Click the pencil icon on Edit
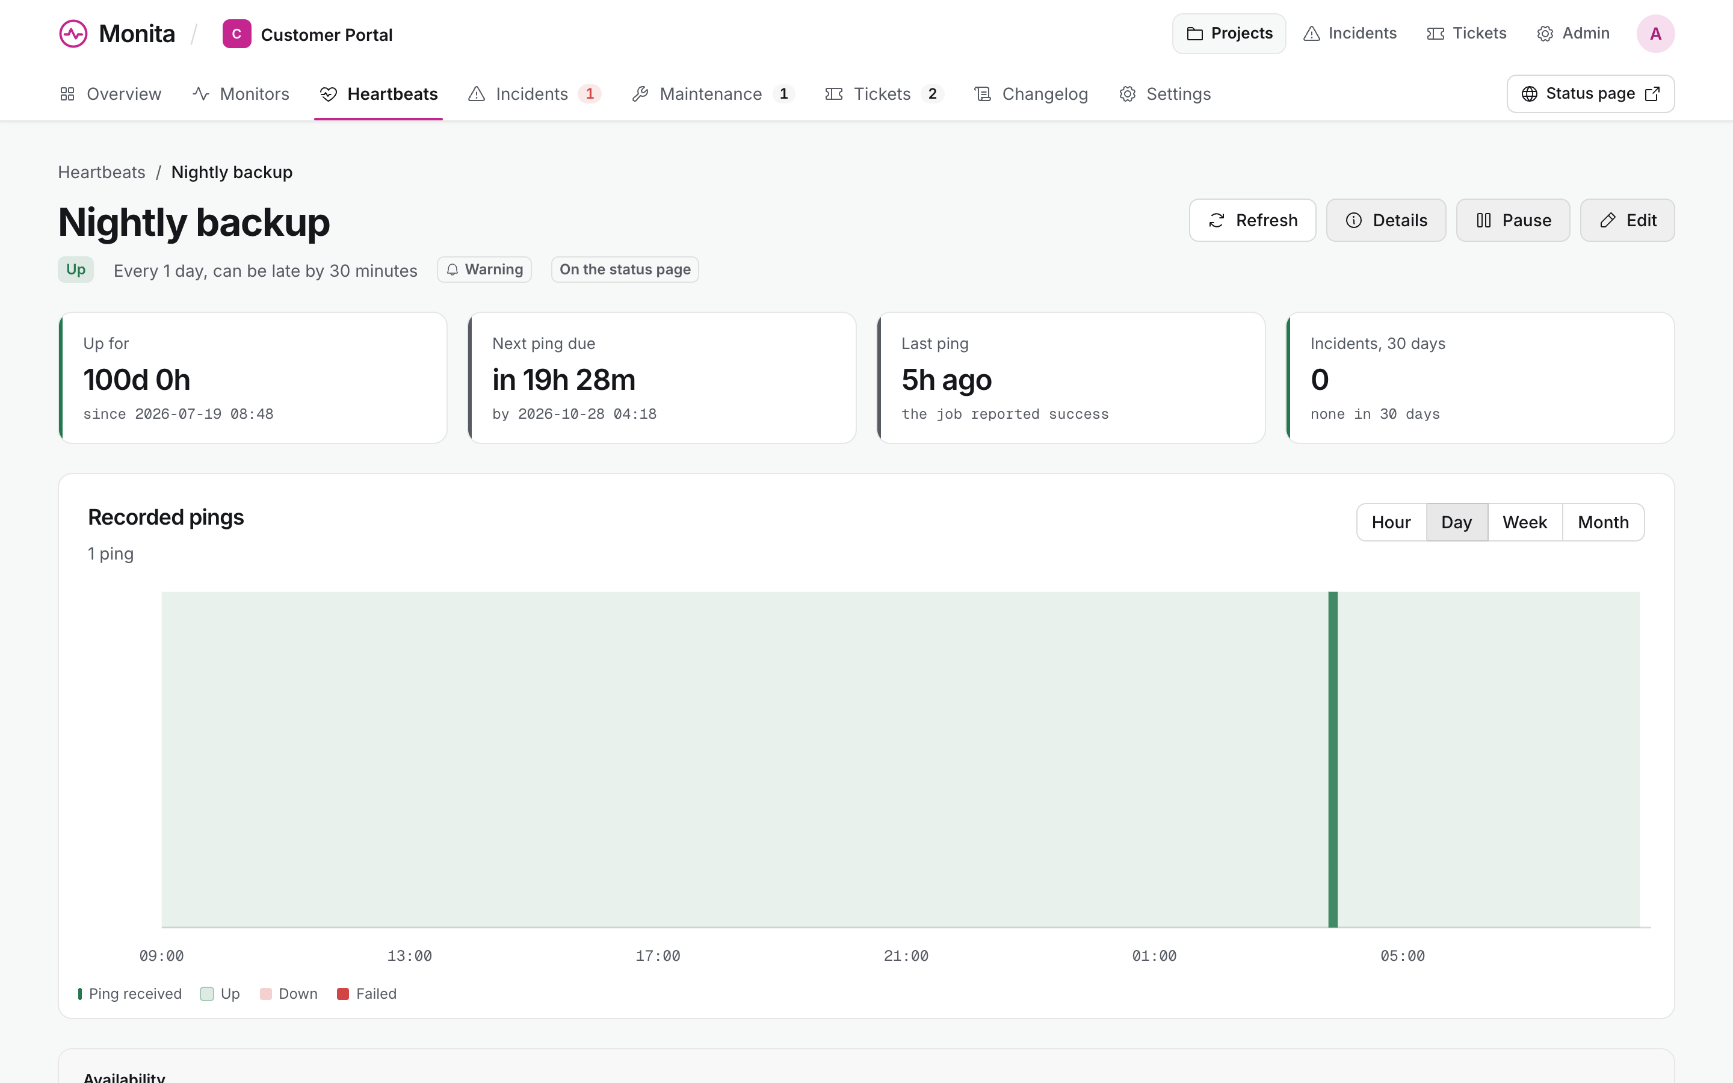1733x1083 pixels. [1608, 221]
